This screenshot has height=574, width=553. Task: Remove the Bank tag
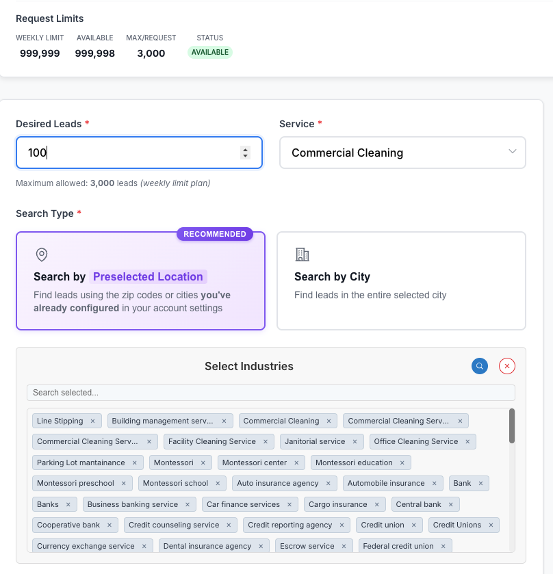pyautogui.click(x=480, y=483)
